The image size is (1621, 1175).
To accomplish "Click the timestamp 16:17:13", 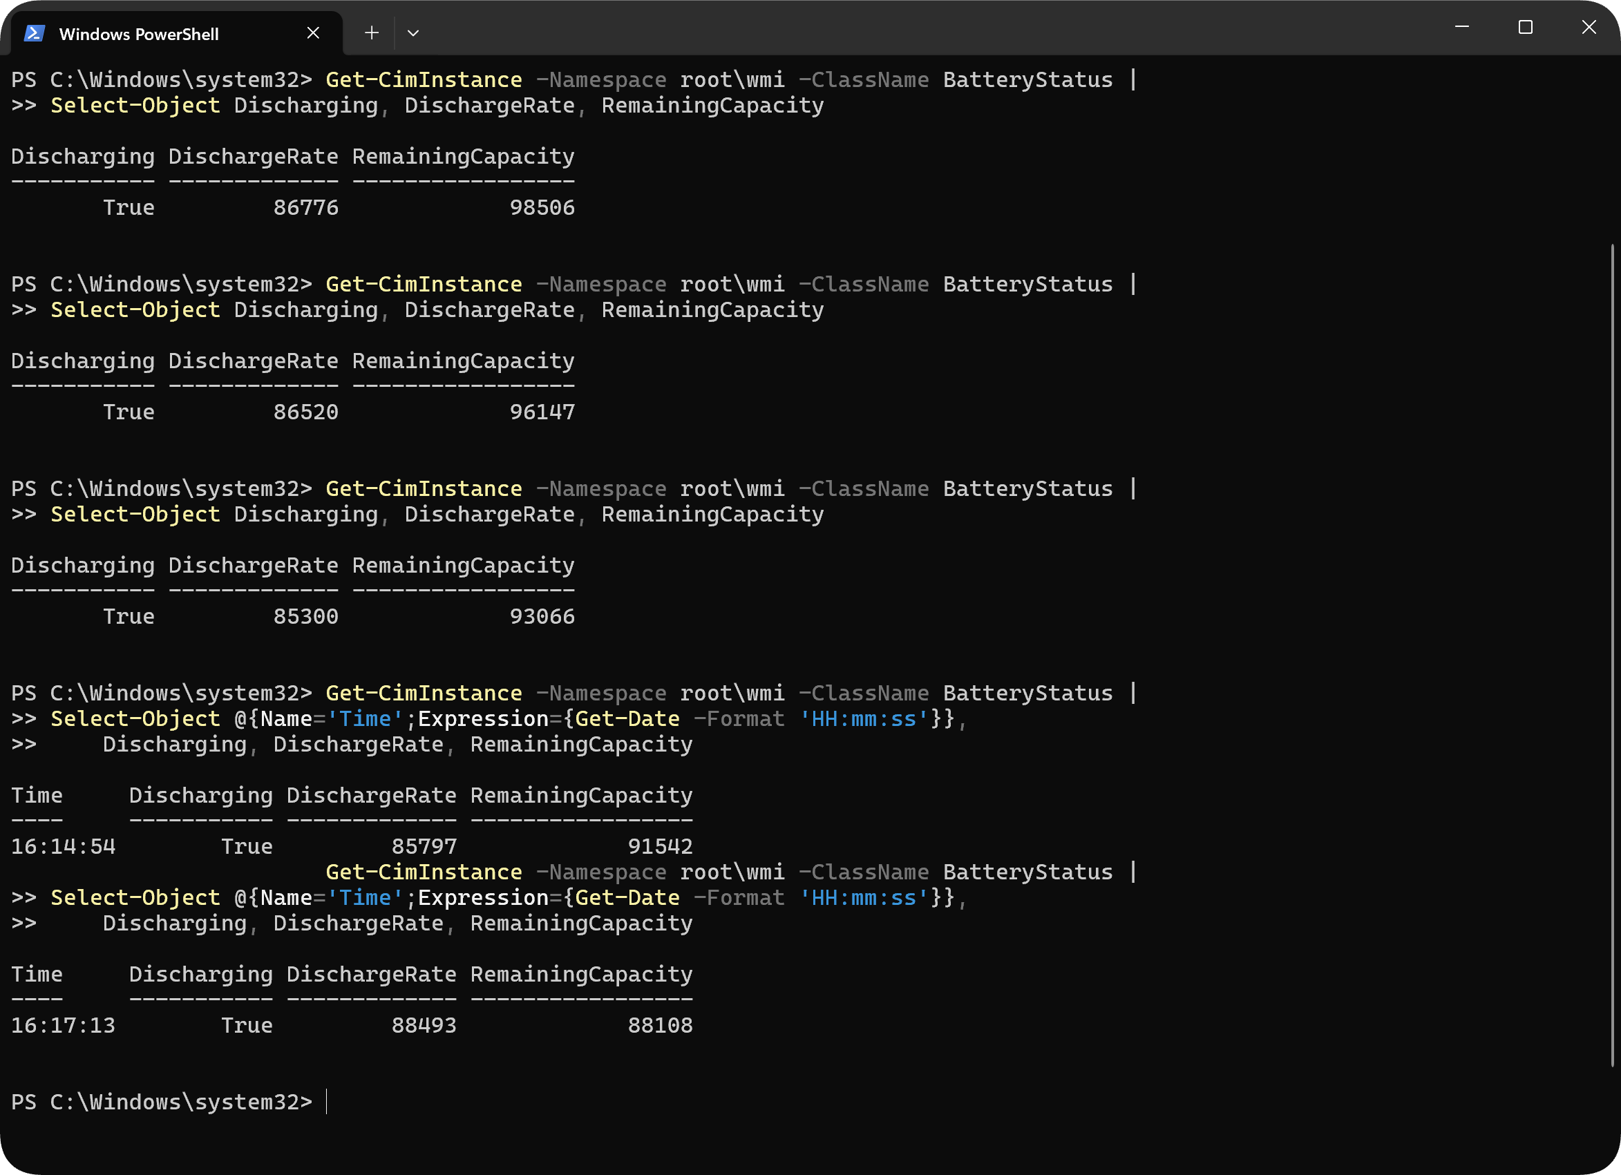I will click(63, 1025).
